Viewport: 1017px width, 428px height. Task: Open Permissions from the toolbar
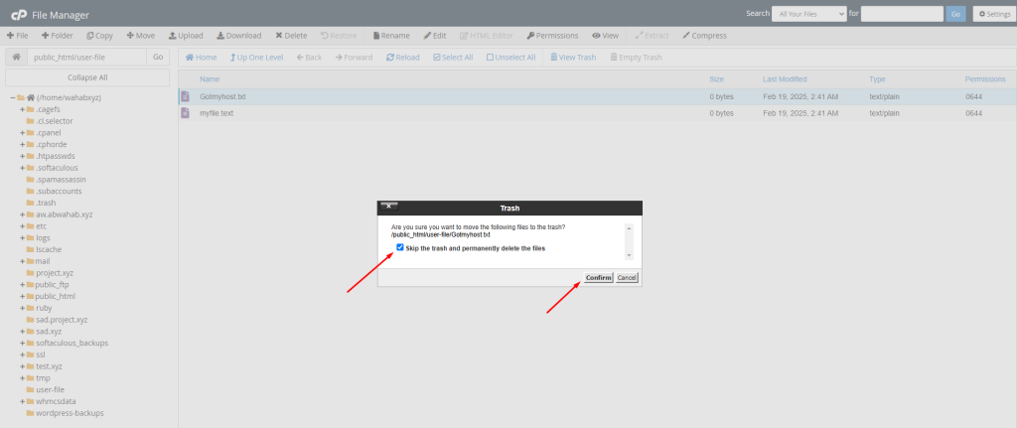(x=552, y=36)
